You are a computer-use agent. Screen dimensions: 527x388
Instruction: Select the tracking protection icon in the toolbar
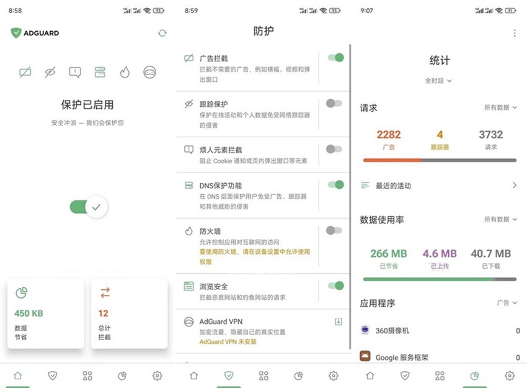(50, 72)
